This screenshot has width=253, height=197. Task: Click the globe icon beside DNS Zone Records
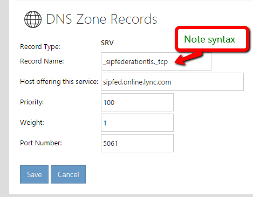pos(33,19)
